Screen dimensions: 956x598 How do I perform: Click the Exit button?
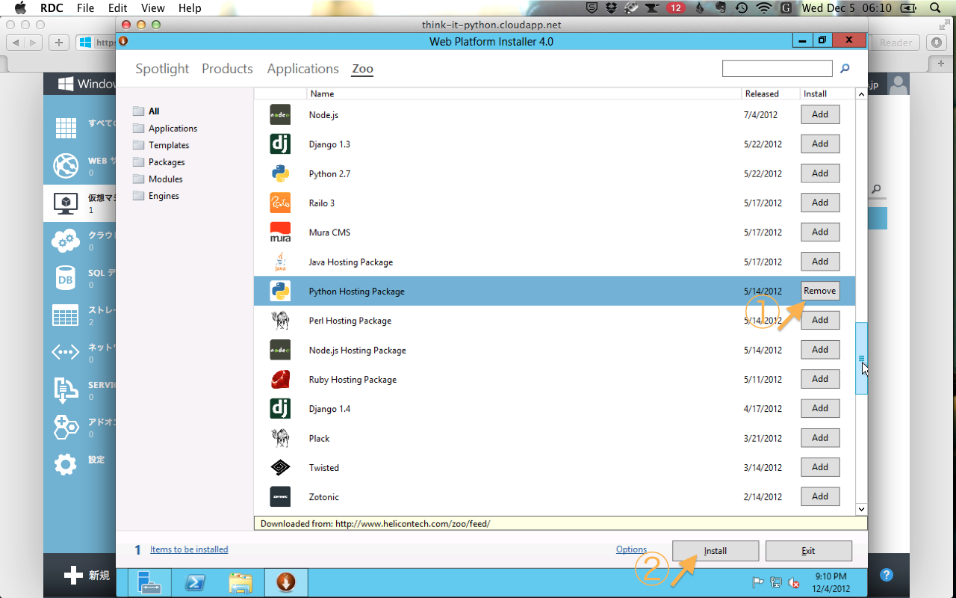pyautogui.click(x=808, y=551)
